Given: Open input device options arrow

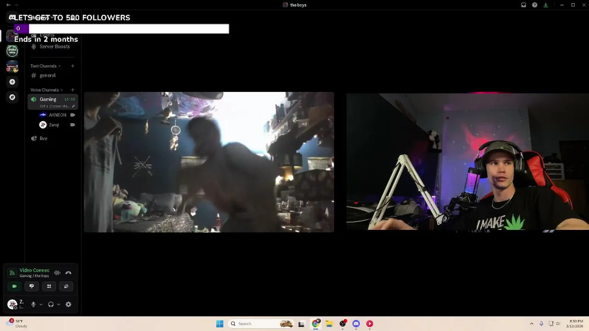Looking at the screenshot, I should (x=41, y=304).
